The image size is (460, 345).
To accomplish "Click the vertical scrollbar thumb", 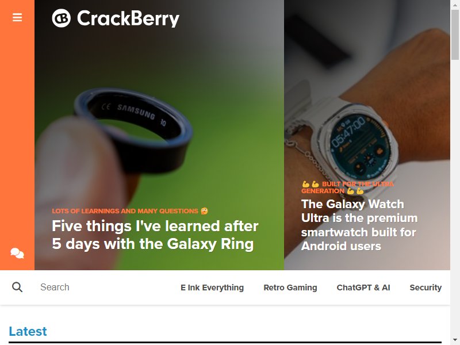I will click(455, 34).
